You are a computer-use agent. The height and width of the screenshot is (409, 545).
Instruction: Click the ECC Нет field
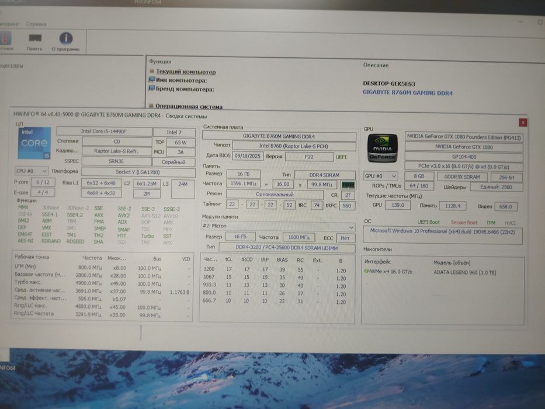pos(345,238)
